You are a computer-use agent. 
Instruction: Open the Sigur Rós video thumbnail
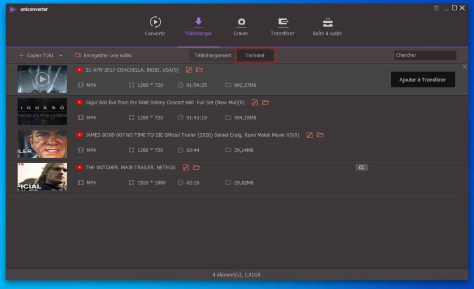(42, 111)
